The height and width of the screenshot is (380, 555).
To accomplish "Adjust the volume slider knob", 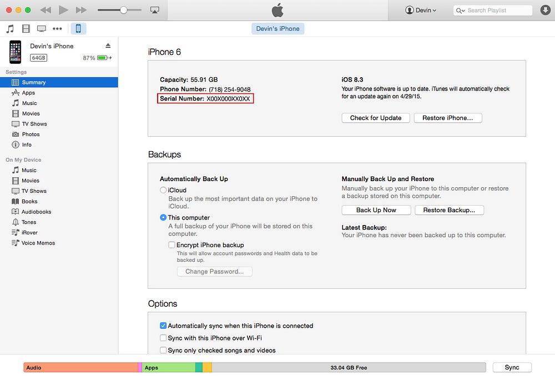I will [124, 10].
